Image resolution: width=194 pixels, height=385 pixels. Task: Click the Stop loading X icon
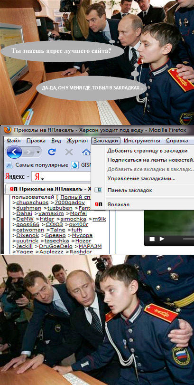69,152
